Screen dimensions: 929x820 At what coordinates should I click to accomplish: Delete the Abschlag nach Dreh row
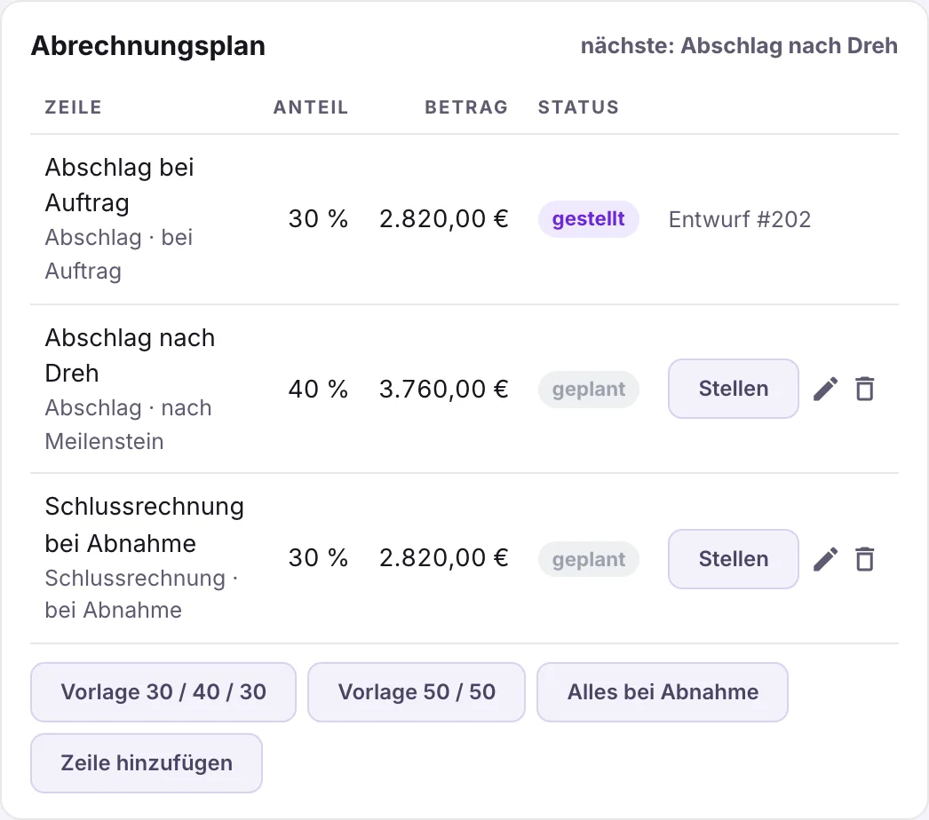click(x=865, y=389)
